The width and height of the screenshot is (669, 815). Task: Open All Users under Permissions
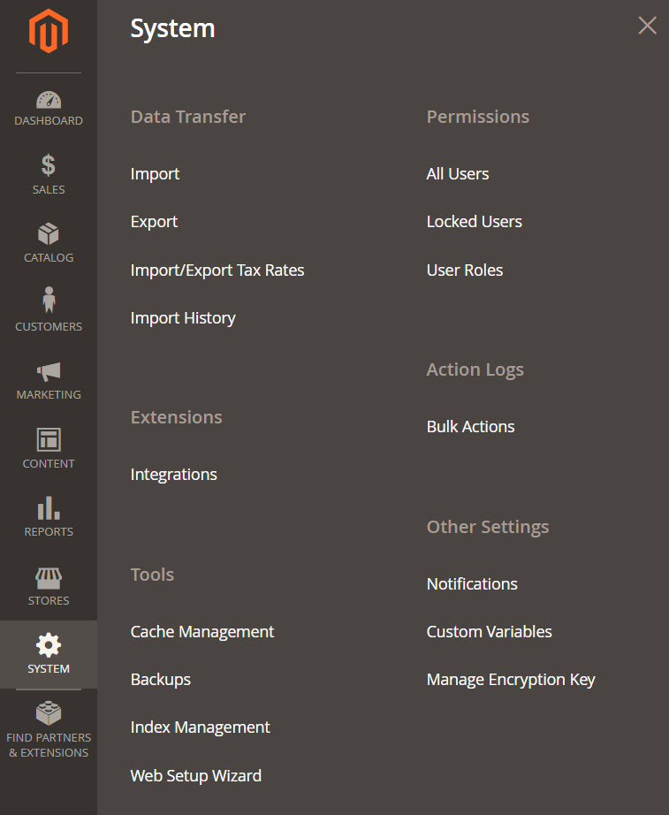458,173
